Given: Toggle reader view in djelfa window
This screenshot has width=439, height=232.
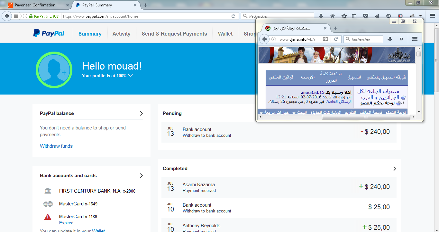Looking at the screenshot, I should pos(325,39).
